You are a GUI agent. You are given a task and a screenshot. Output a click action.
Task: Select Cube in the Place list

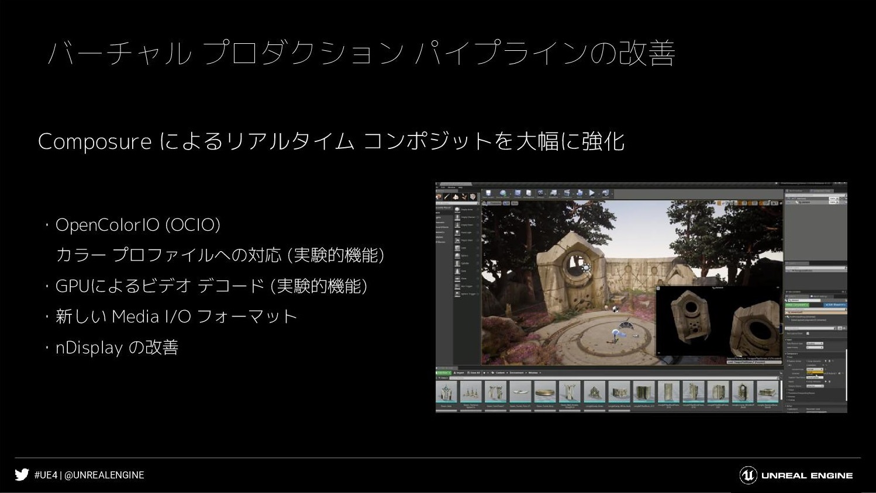[467, 248]
